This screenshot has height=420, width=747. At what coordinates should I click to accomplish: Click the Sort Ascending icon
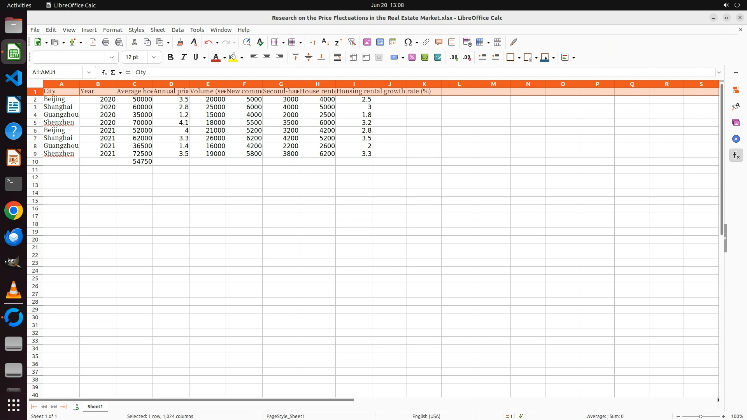click(x=326, y=42)
